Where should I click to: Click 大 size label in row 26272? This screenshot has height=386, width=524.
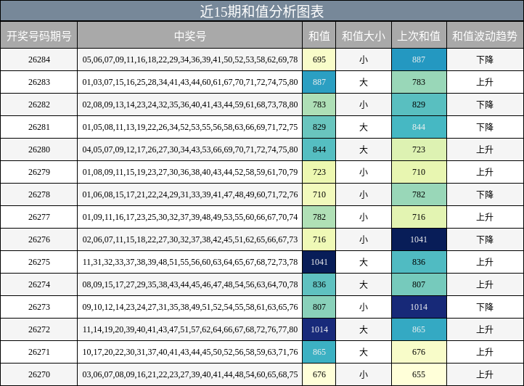tap(364, 329)
